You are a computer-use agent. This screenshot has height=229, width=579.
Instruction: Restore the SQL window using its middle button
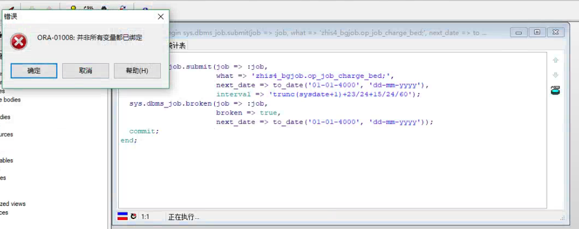(x=537, y=32)
